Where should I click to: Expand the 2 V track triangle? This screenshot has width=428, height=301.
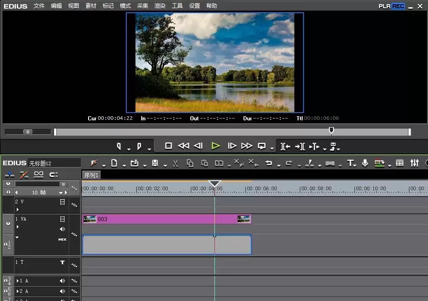coord(17,209)
